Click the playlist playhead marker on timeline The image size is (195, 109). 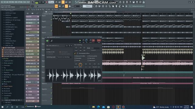click(x=71, y=13)
